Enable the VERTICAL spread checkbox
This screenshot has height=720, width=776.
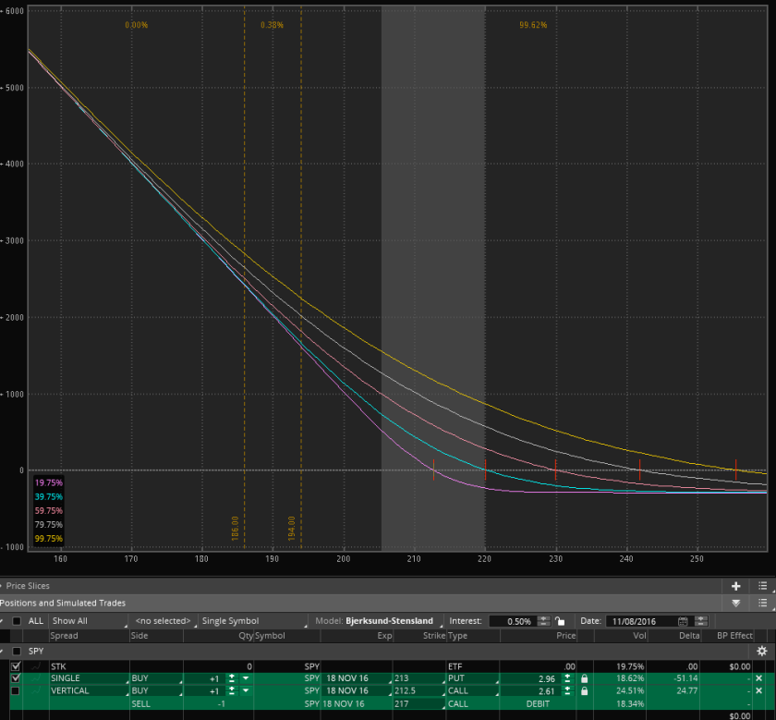click(16, 690)
